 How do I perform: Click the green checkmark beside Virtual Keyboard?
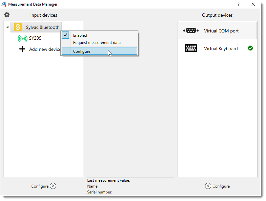tap(250, 48)
